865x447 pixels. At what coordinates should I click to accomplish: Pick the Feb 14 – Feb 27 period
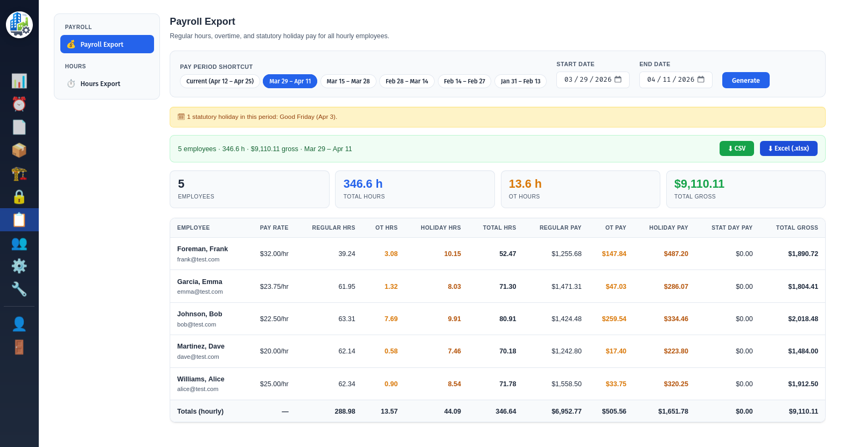pos(464,81)
